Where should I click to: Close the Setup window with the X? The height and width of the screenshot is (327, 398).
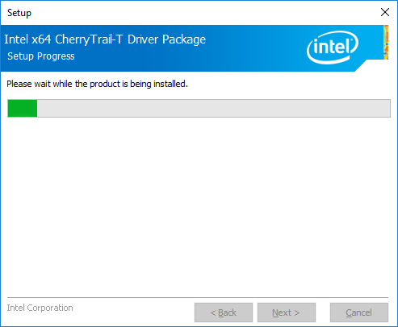click(385, 12)
